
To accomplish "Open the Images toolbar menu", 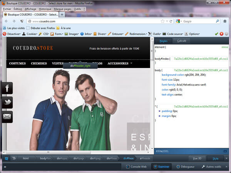I will pyautogui.click(x=72, y=34).
